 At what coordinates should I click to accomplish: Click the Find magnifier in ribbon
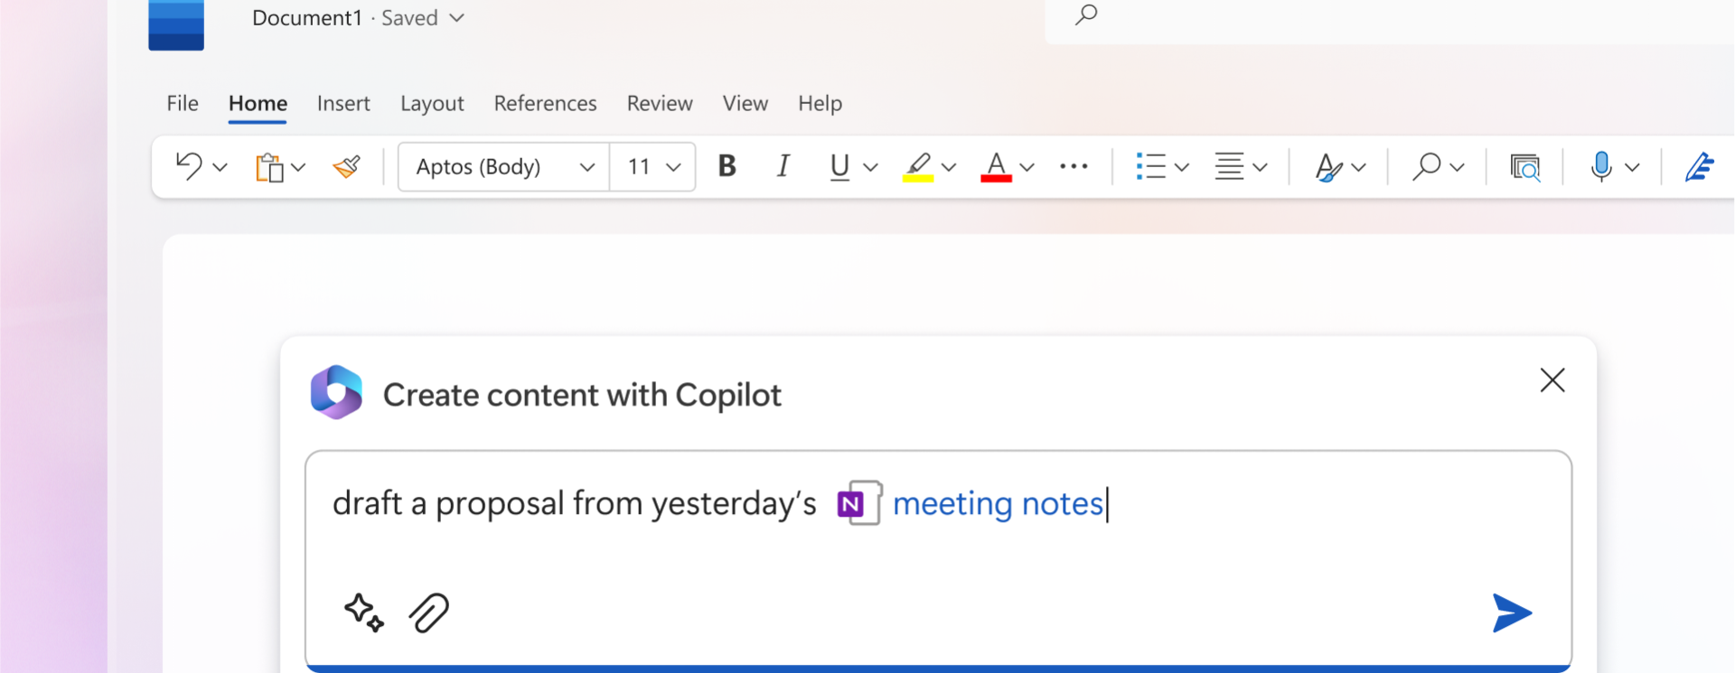[1426, 166]
